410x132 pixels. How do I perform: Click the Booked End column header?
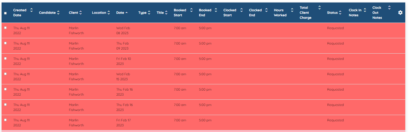click(x=205, y=13)
